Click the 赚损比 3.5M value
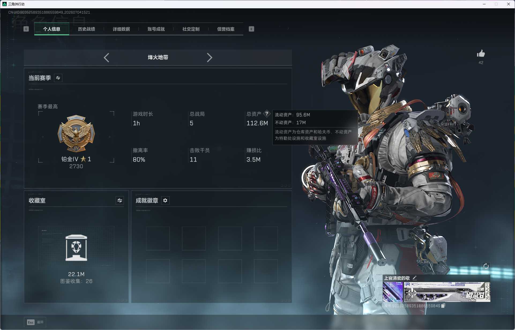The width and height of the screenshot is (515, 330). click(253, 160)
